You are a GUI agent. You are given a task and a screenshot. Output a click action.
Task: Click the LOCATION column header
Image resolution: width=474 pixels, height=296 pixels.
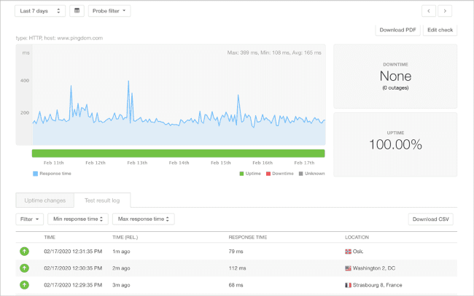coord(357,238)
